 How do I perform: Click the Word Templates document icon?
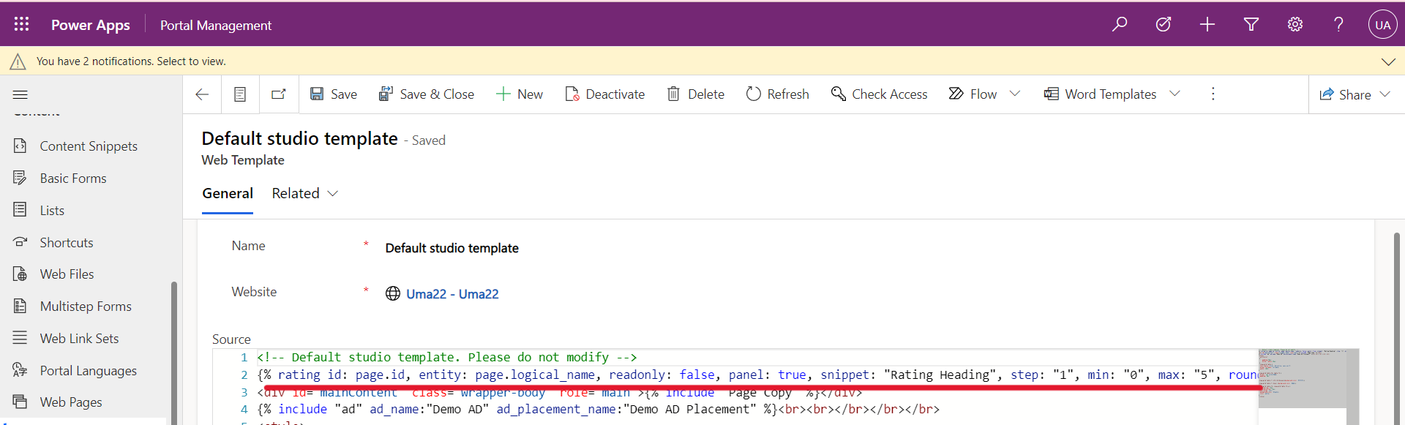pos(1052,94)
